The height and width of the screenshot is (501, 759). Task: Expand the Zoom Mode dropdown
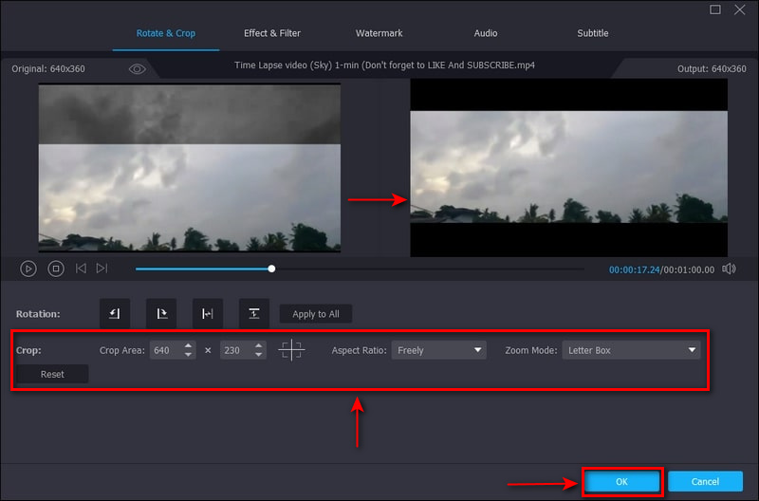631,350
